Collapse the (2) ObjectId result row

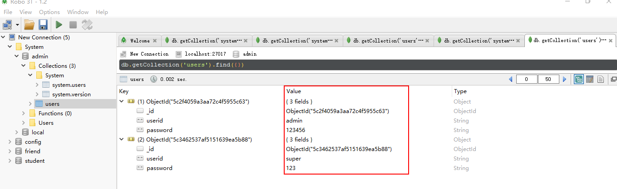tap(121, 139)
